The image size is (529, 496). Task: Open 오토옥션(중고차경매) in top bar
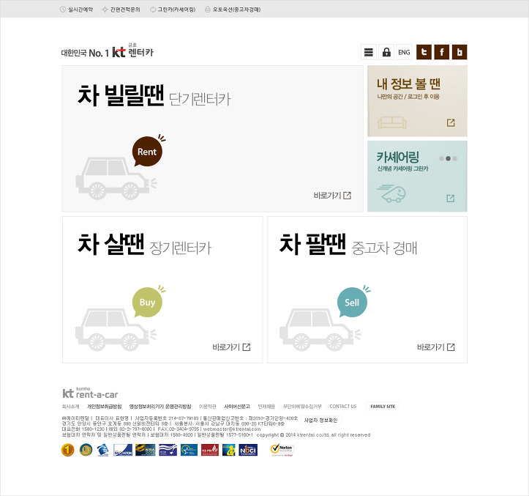pyautogui.click(x=233, y=10)
